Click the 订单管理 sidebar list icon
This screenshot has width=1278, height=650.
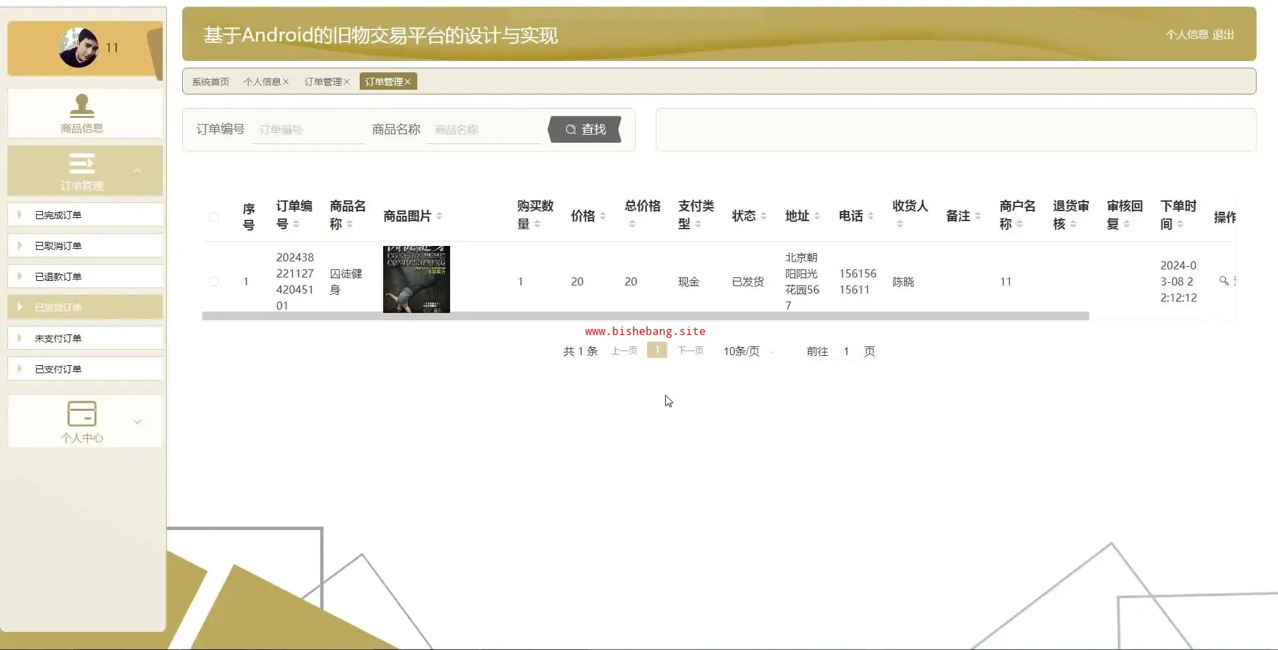(x=82, y=164)
